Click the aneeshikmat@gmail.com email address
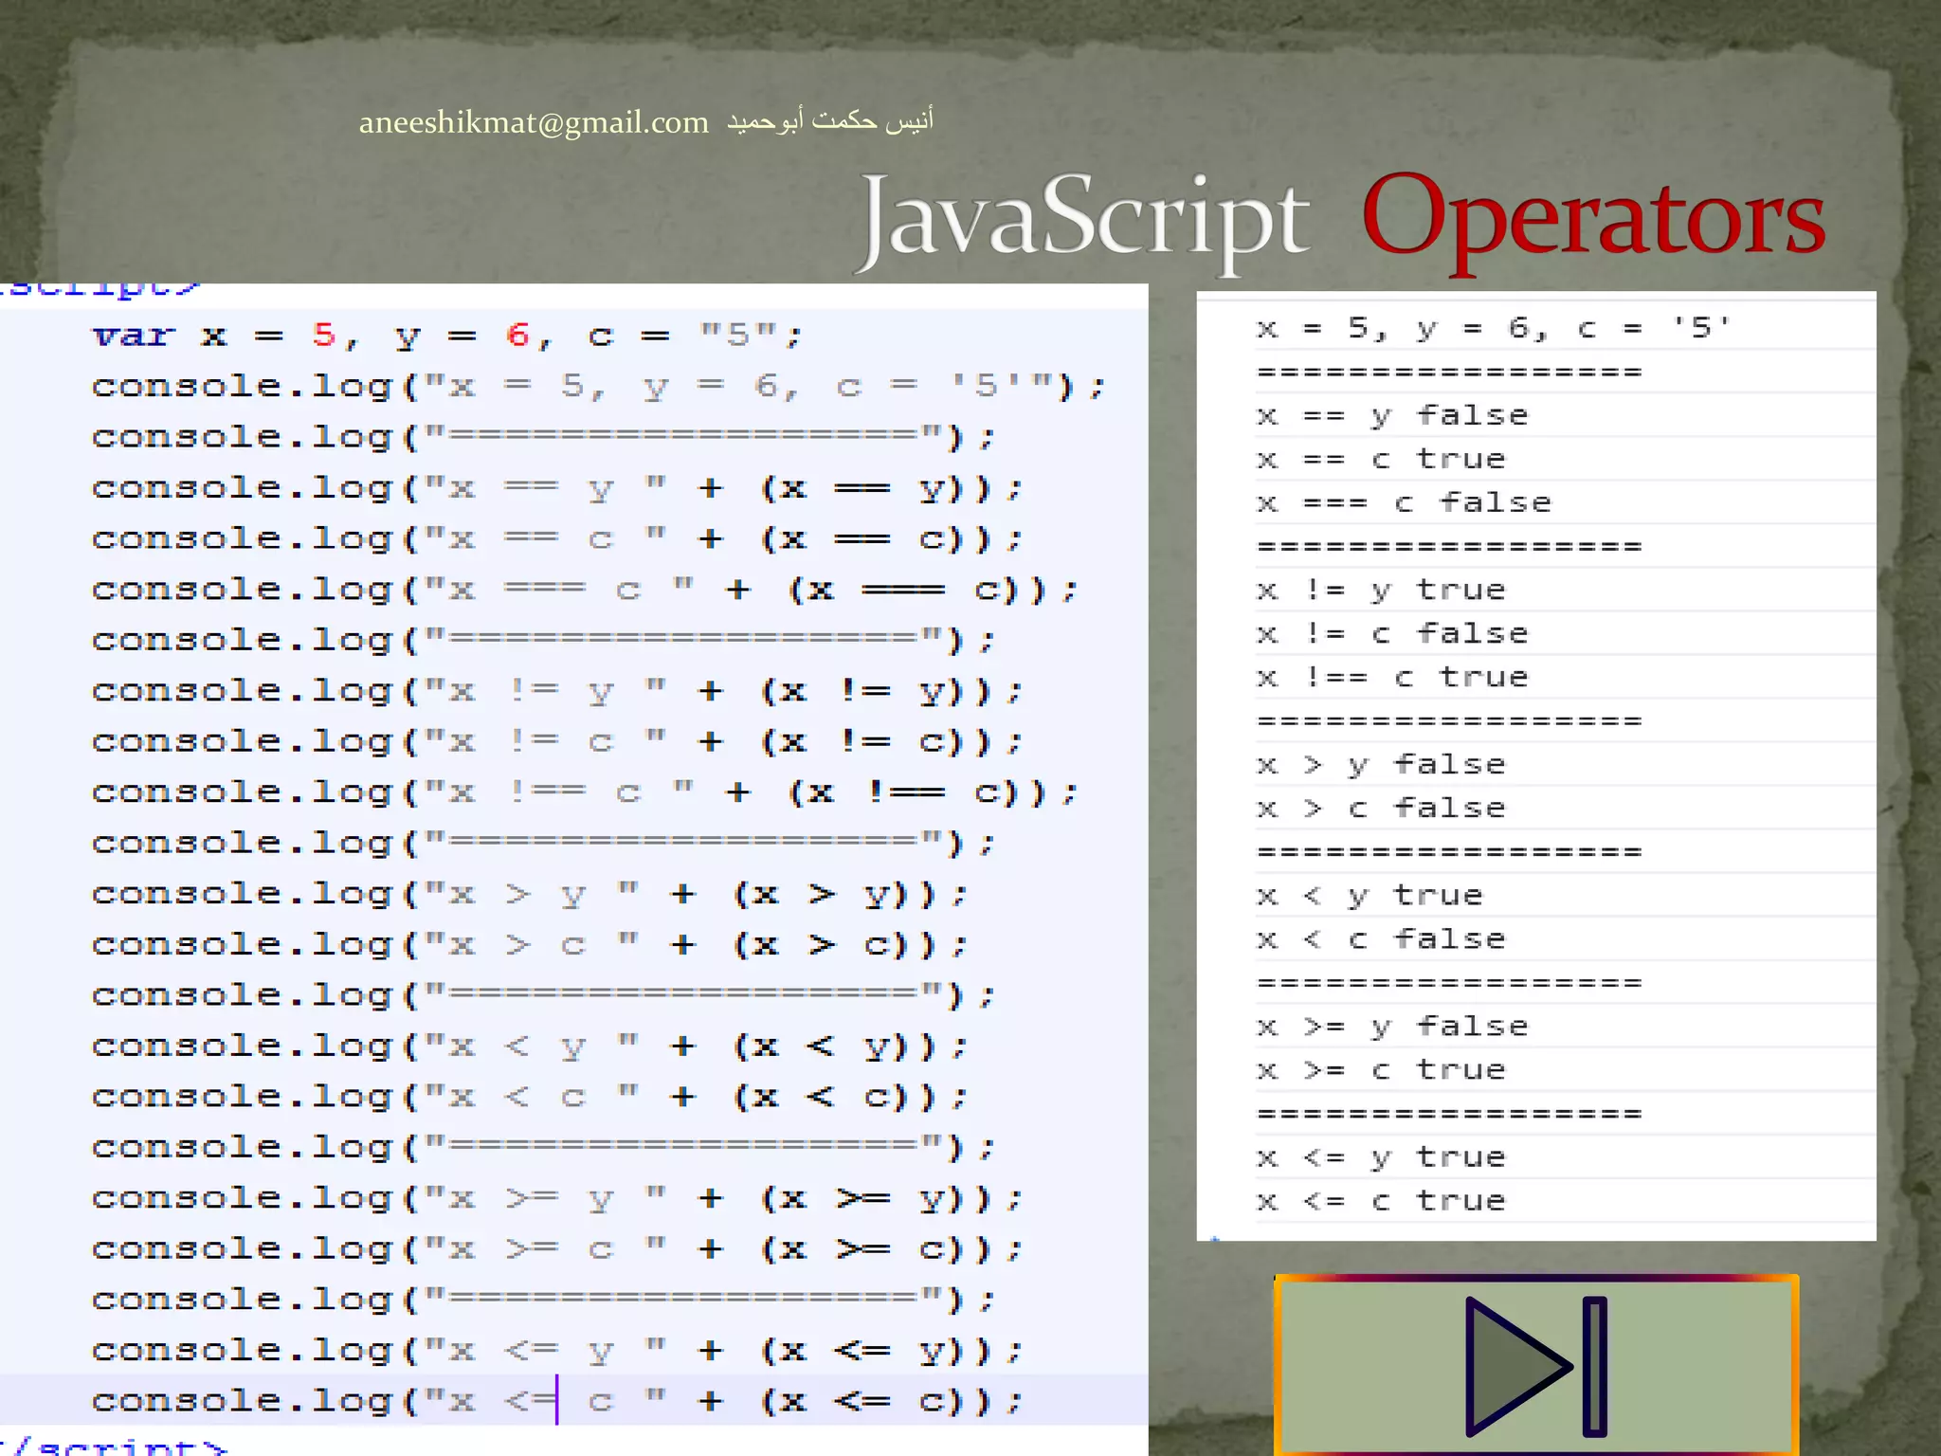The width and height of the screenshot is (1941, 1456). [534, 122]
